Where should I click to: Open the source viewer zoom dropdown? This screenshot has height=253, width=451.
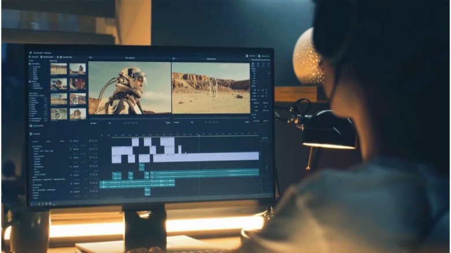(x=94, y=123)
